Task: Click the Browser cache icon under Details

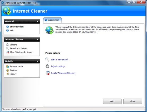Action: pyautogui.click(x=7, y=67)
